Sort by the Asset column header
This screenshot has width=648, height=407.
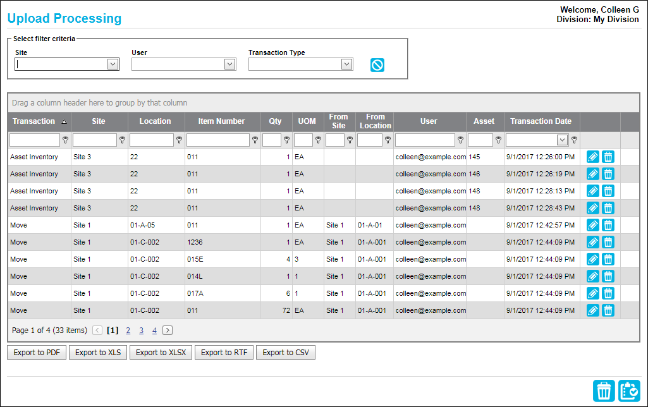point(484,121)
